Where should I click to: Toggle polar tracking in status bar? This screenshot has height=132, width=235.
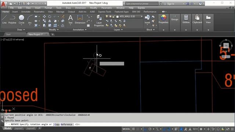(x=150, y=129)
